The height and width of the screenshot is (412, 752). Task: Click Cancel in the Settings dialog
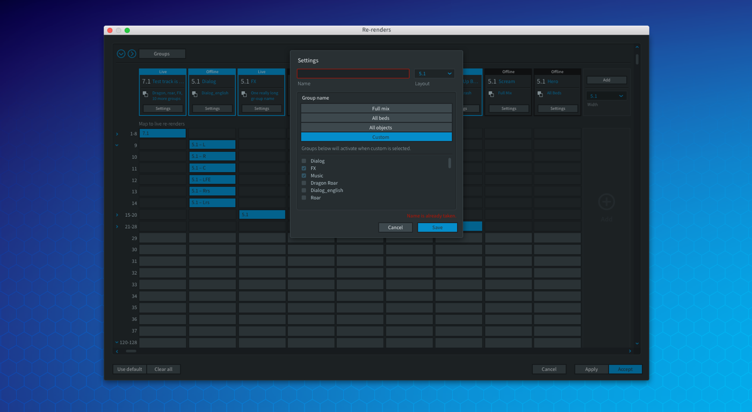pos(395,227)
